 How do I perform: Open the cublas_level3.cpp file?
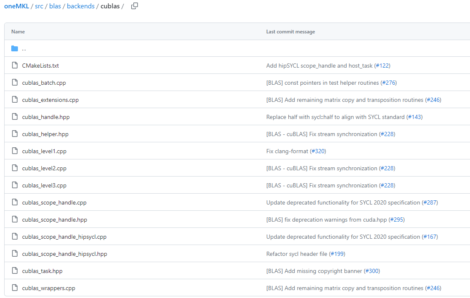(44, 185)
